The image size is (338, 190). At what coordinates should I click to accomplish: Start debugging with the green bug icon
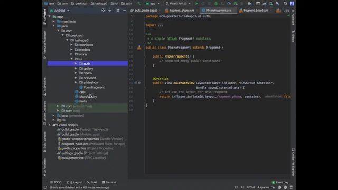pos(216,4)
